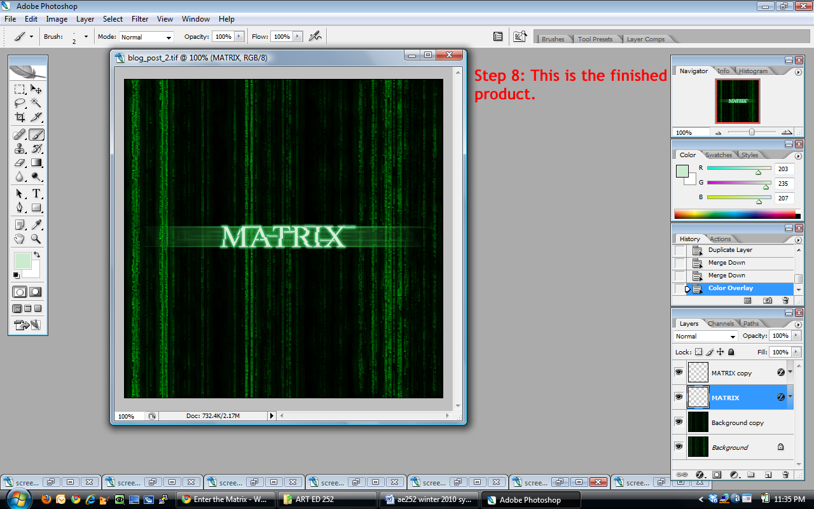Adjust the Navigator zoom slider
Image resolution: width=814 pixels, height=509 pixels.
[x=752, y=132]
